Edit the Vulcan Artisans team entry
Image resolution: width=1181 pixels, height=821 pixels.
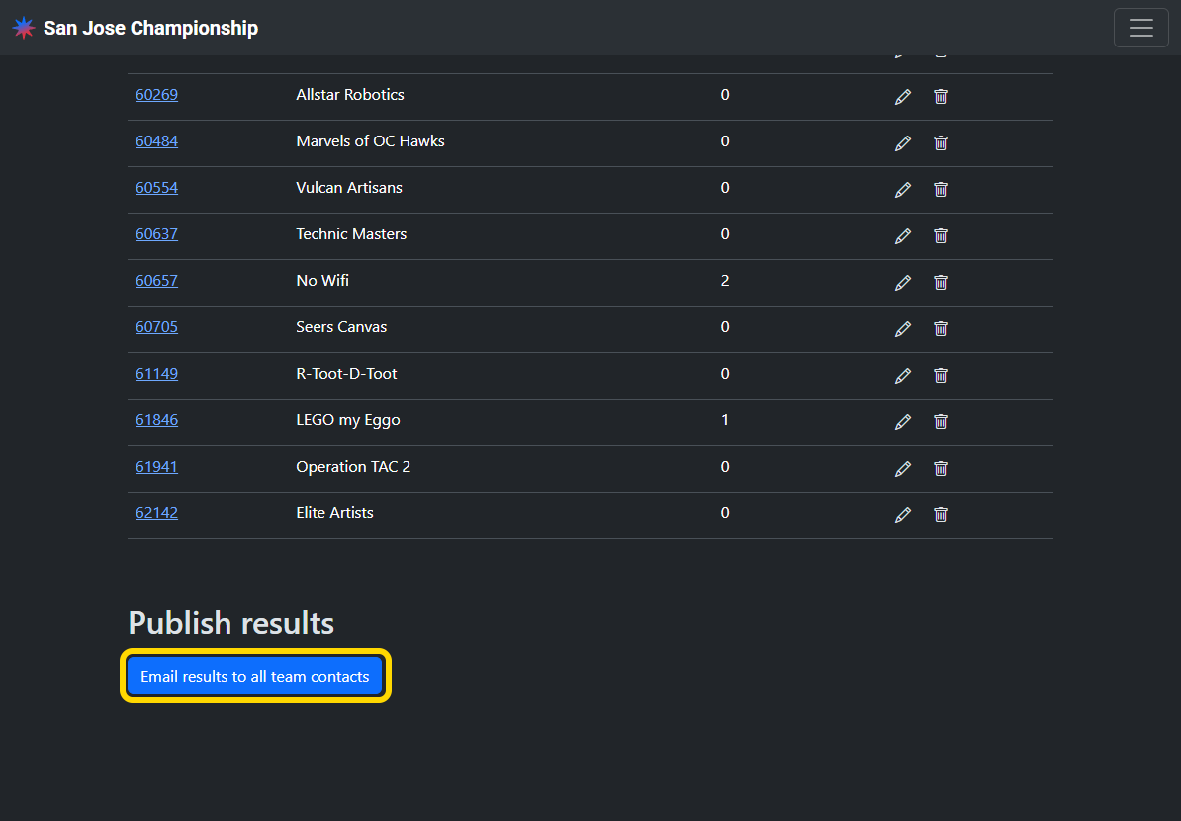[902, 190]
